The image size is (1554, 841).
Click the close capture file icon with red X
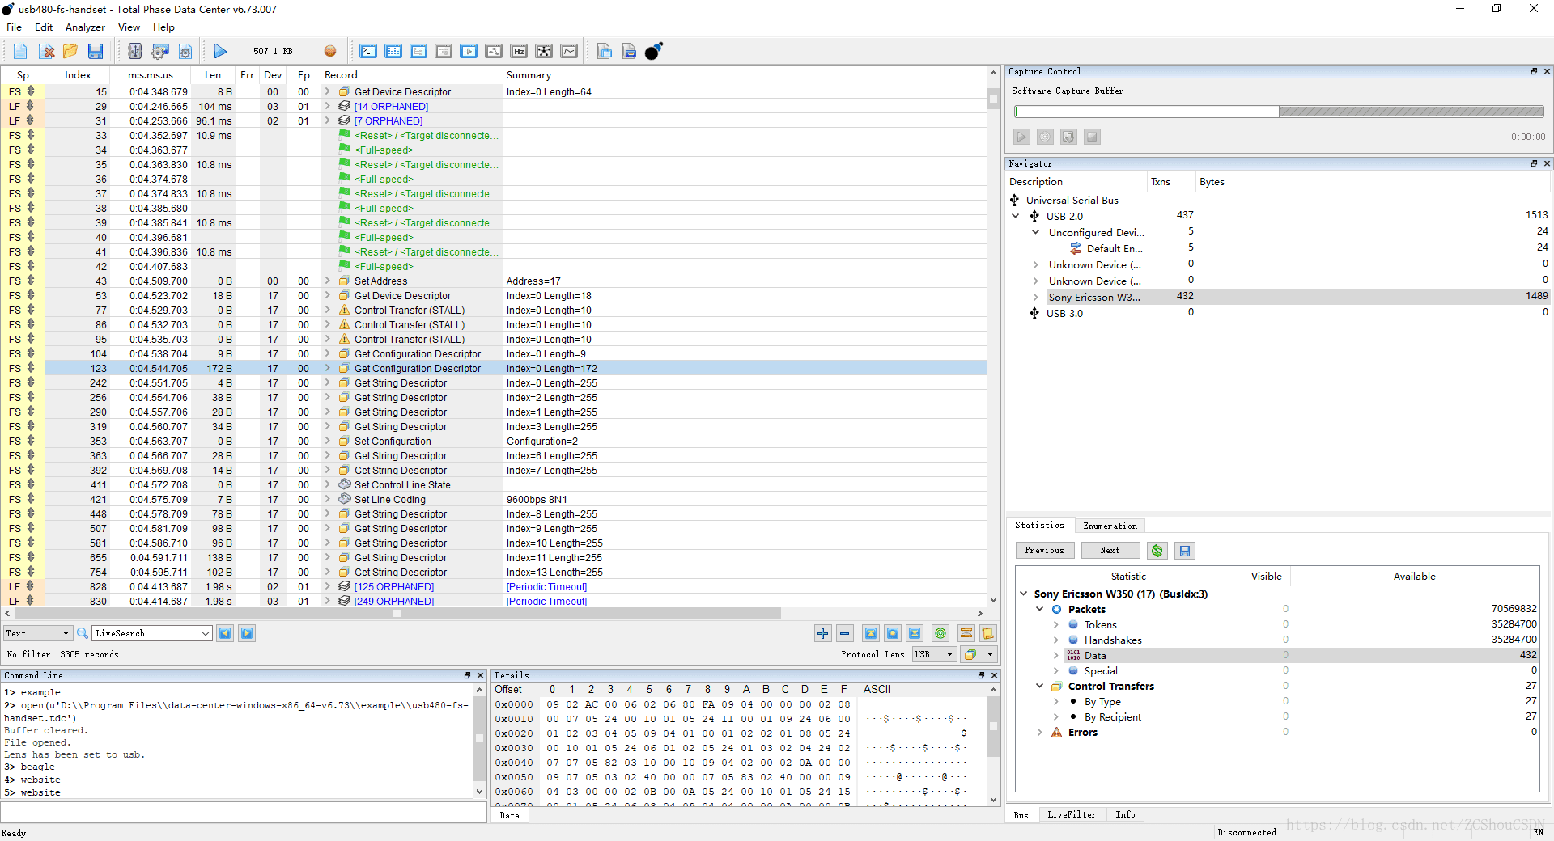pyautogui.click(x=47, y=52)
